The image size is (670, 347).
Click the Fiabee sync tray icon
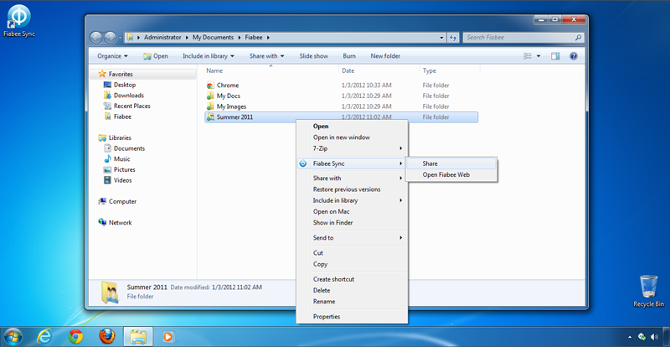pyautogui.click(x=642, y=337)
